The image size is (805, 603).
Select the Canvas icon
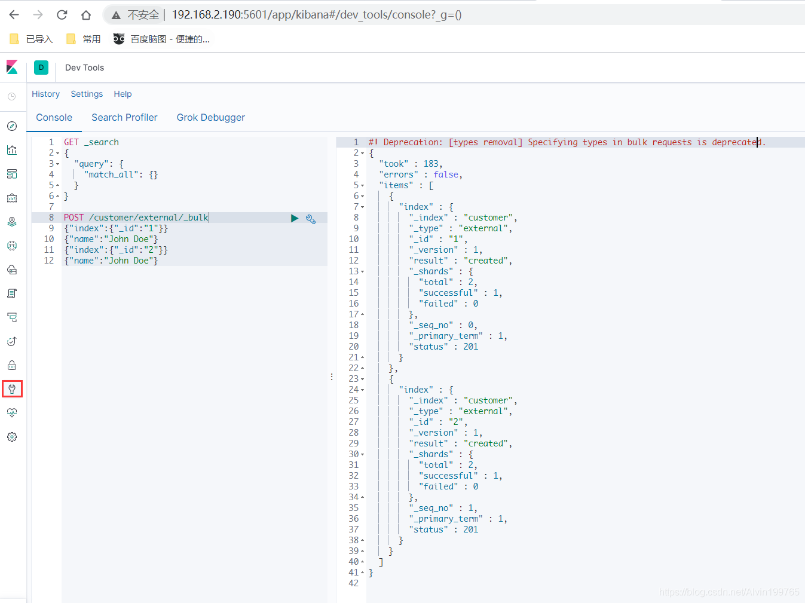click(12, 198)
